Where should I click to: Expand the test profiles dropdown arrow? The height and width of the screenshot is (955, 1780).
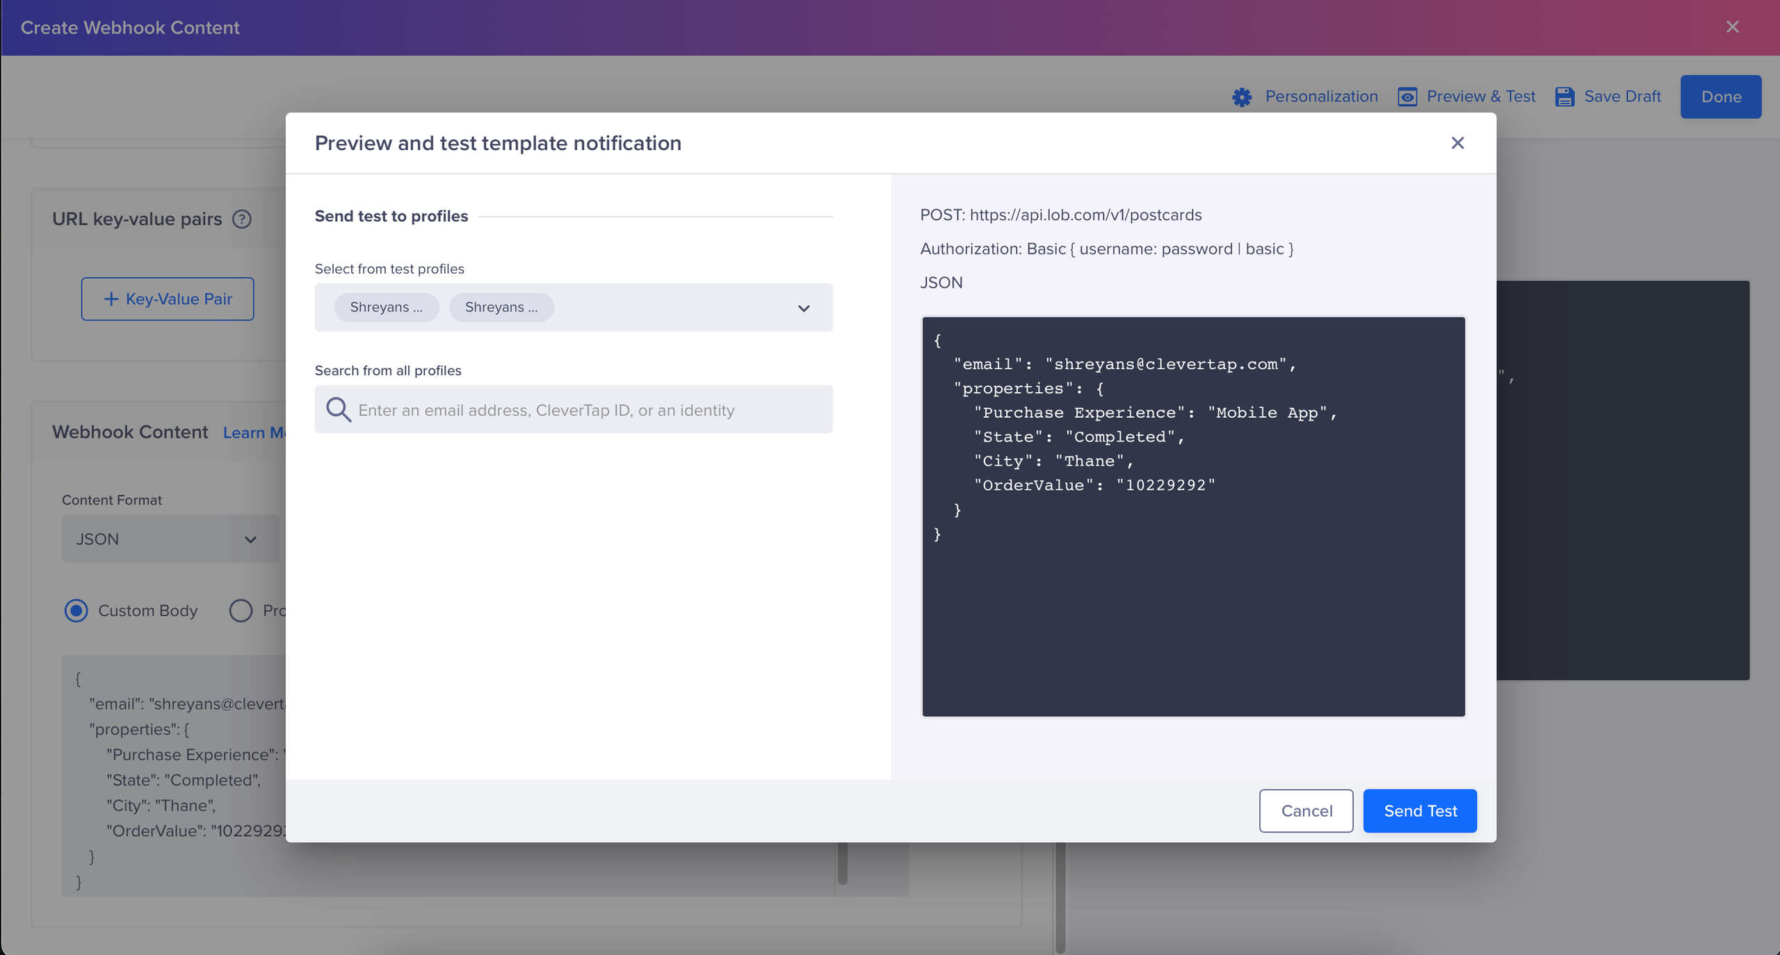[x=804, y=308]
